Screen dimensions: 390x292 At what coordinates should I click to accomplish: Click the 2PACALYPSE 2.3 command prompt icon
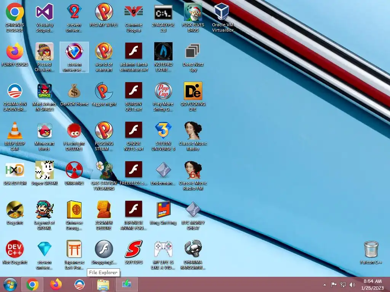(x=163, y=18)
